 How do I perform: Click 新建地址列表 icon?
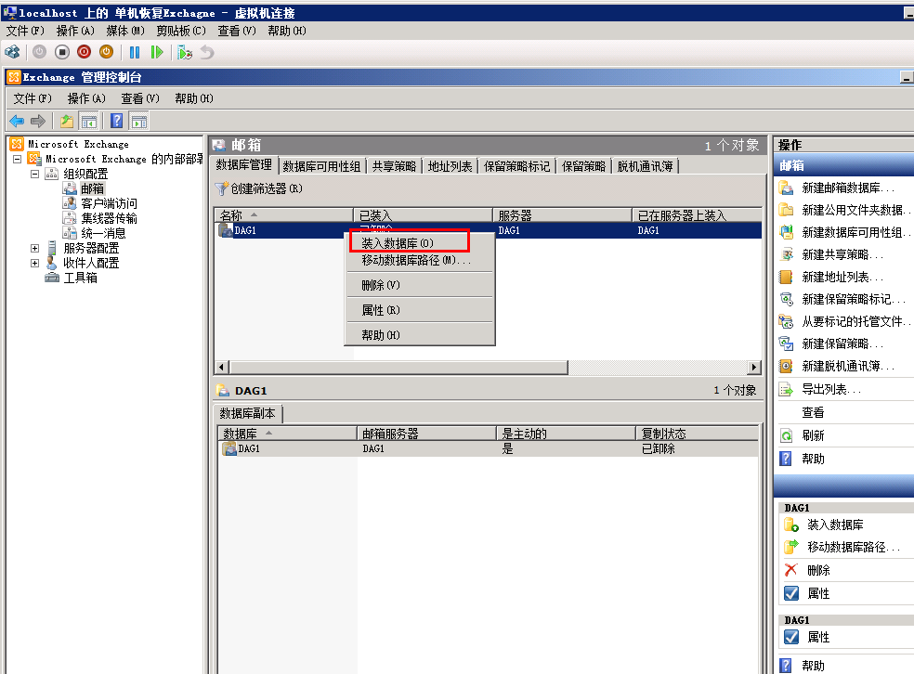(787, 277)
